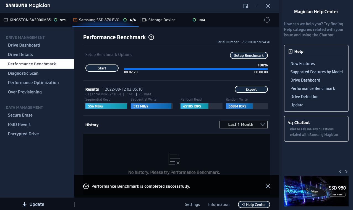Click the help question mark beside Performance Benchmark

point(151,37)
